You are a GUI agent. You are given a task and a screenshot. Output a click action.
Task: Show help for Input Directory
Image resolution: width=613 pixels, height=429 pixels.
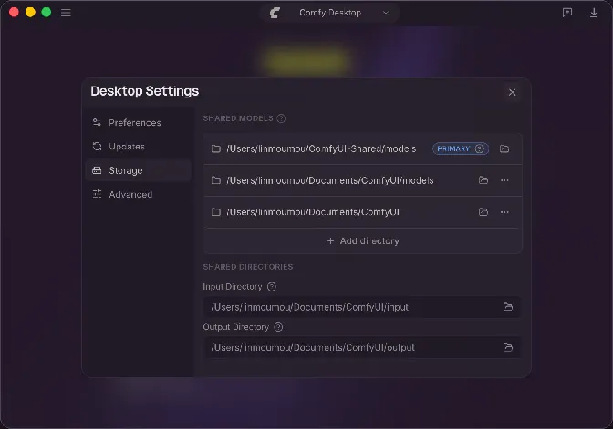[x=272, y=287]
